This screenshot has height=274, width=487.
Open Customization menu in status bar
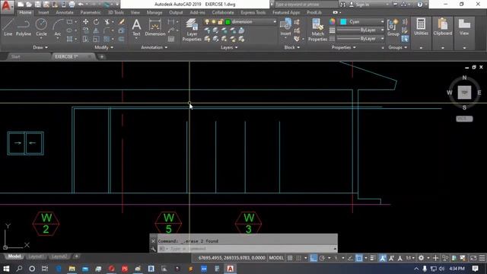pos(482,258)
